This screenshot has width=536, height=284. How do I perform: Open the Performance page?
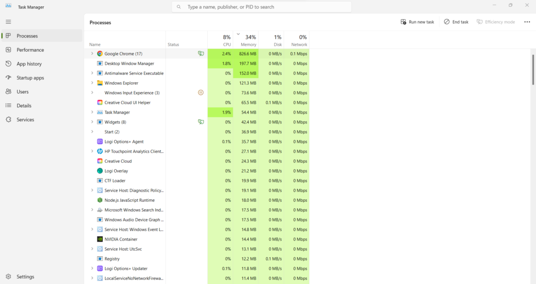pos(42,50)
